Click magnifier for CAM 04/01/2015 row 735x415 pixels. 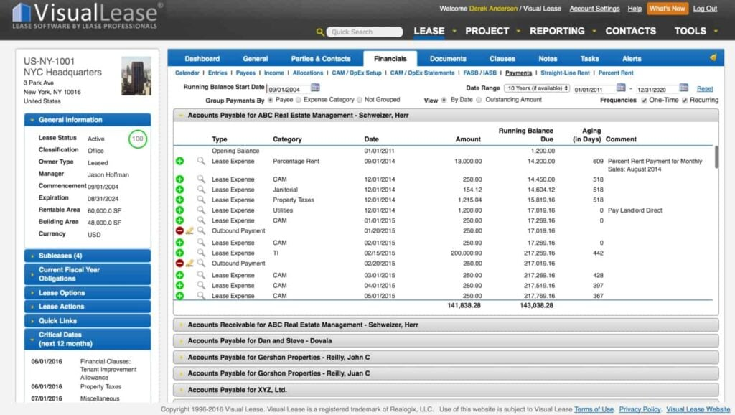tap(201, 286)
